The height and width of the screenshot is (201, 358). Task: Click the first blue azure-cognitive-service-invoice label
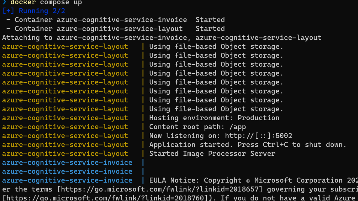coord(67,163)
